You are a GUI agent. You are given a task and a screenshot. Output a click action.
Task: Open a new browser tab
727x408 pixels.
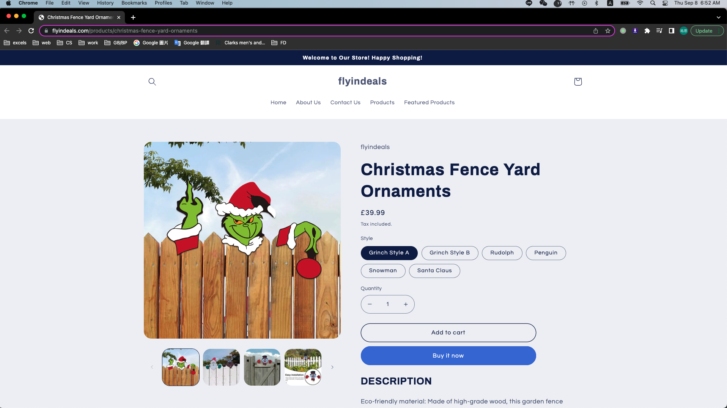pyautogui.click(x=133, y=17)
